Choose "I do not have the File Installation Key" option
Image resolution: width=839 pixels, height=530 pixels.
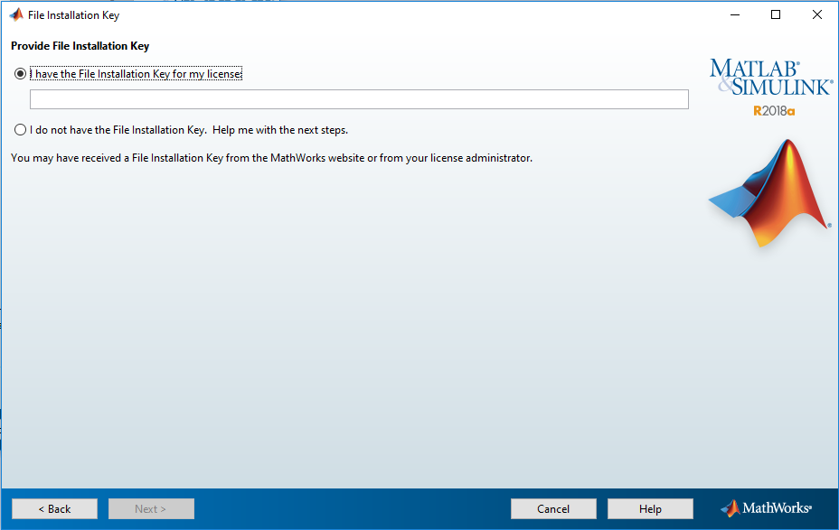click(x=19, y=129)
